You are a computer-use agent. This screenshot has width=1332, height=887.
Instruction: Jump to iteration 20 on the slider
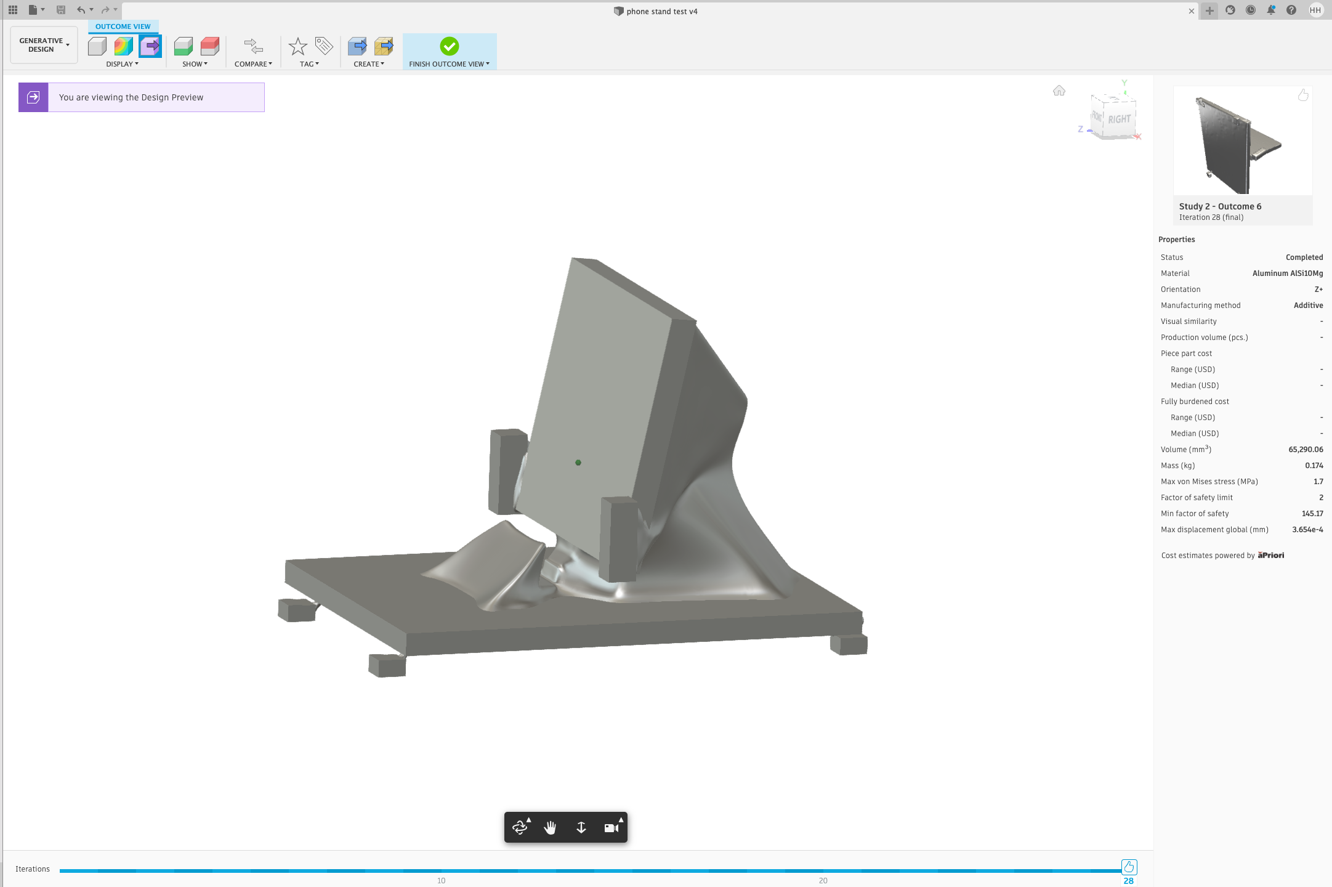point(823,871)
